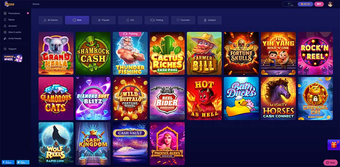This screenshot has width=340, height=167.
Task: Open the user avatar profile icon
Action: tap(330, 4)
